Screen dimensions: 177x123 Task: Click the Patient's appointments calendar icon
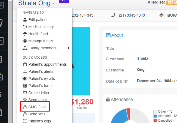[x=25, y=64]
